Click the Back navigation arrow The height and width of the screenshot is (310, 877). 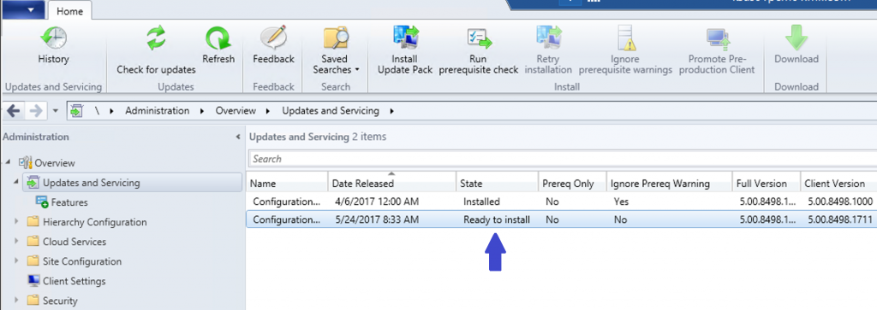[x=14, y=111]
